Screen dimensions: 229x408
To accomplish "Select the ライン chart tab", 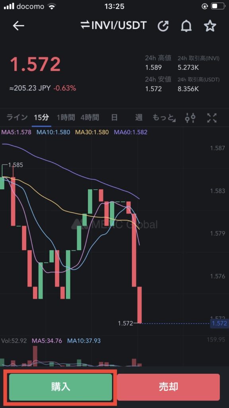I will pos(17,118).
